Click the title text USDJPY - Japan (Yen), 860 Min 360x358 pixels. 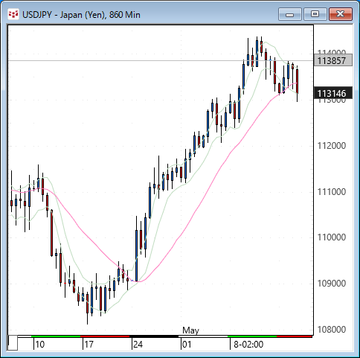[81, 15]
